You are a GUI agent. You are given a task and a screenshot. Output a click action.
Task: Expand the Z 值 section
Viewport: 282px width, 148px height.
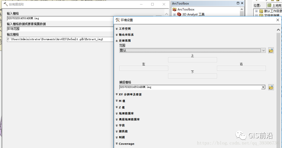click(117, 107)
